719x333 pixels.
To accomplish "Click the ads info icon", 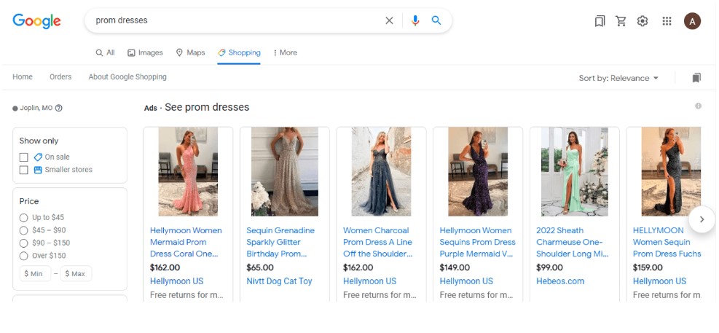I will (x=698, y=106).
